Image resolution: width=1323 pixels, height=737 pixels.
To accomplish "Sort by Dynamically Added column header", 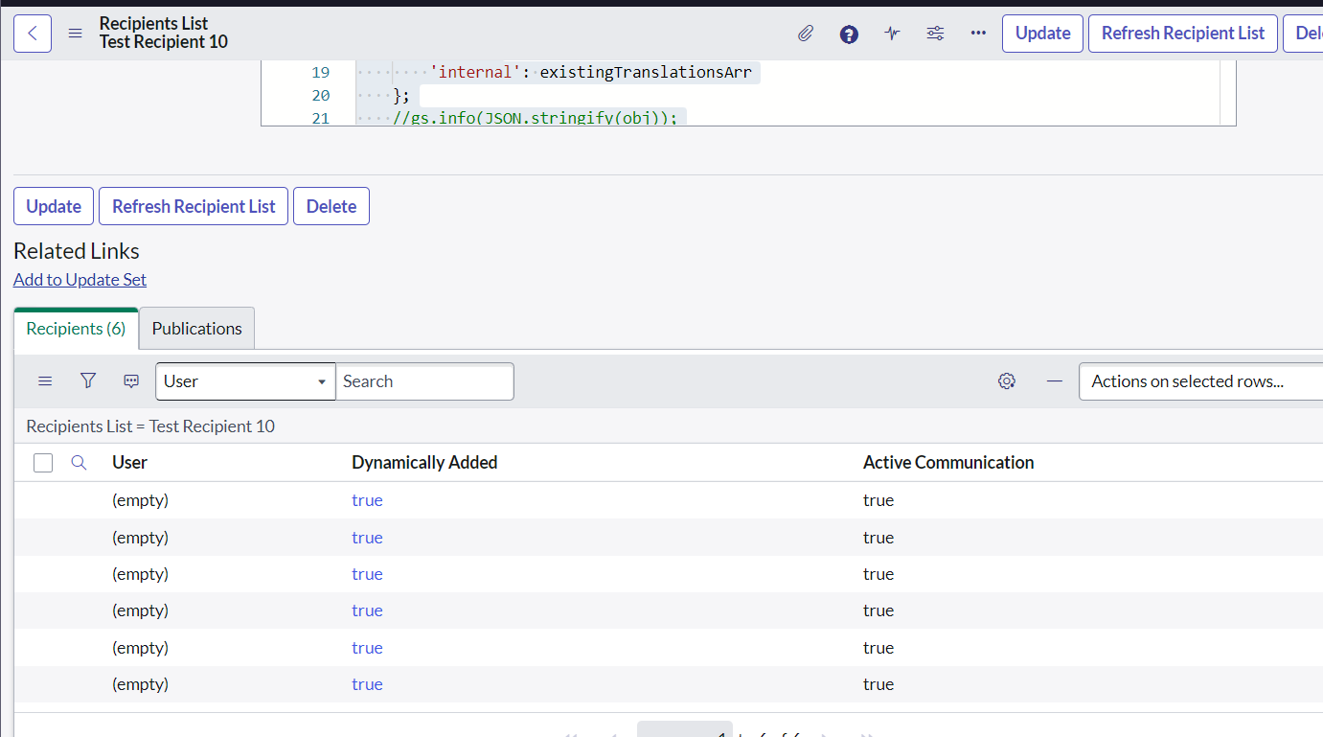I will point(424,463).
